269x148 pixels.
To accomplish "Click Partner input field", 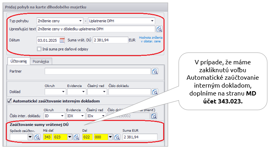I will coord(98,71).
